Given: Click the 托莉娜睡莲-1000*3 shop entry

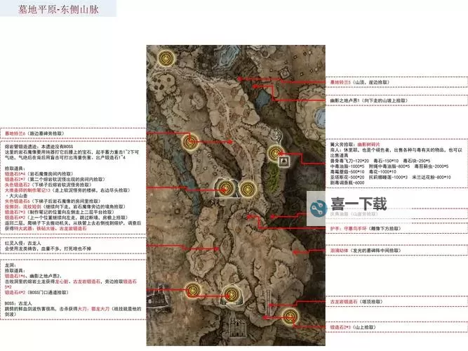Looking at the screenshot, I should click(x=388, y=177).
